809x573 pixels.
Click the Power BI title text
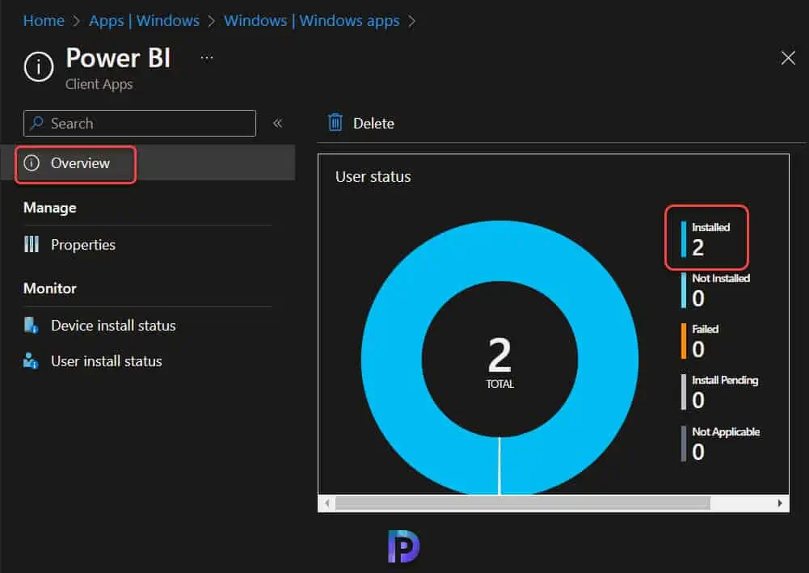pos(118,57)
